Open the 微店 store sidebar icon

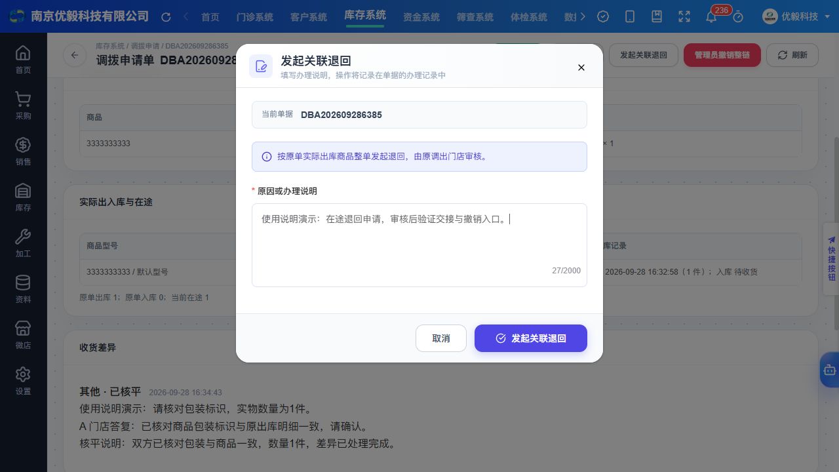tap(23, 334)
